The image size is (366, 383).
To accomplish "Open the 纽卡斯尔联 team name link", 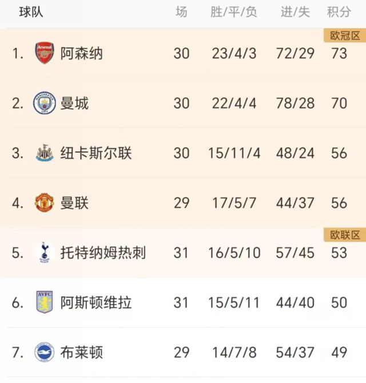I will [x=96, y=153].
